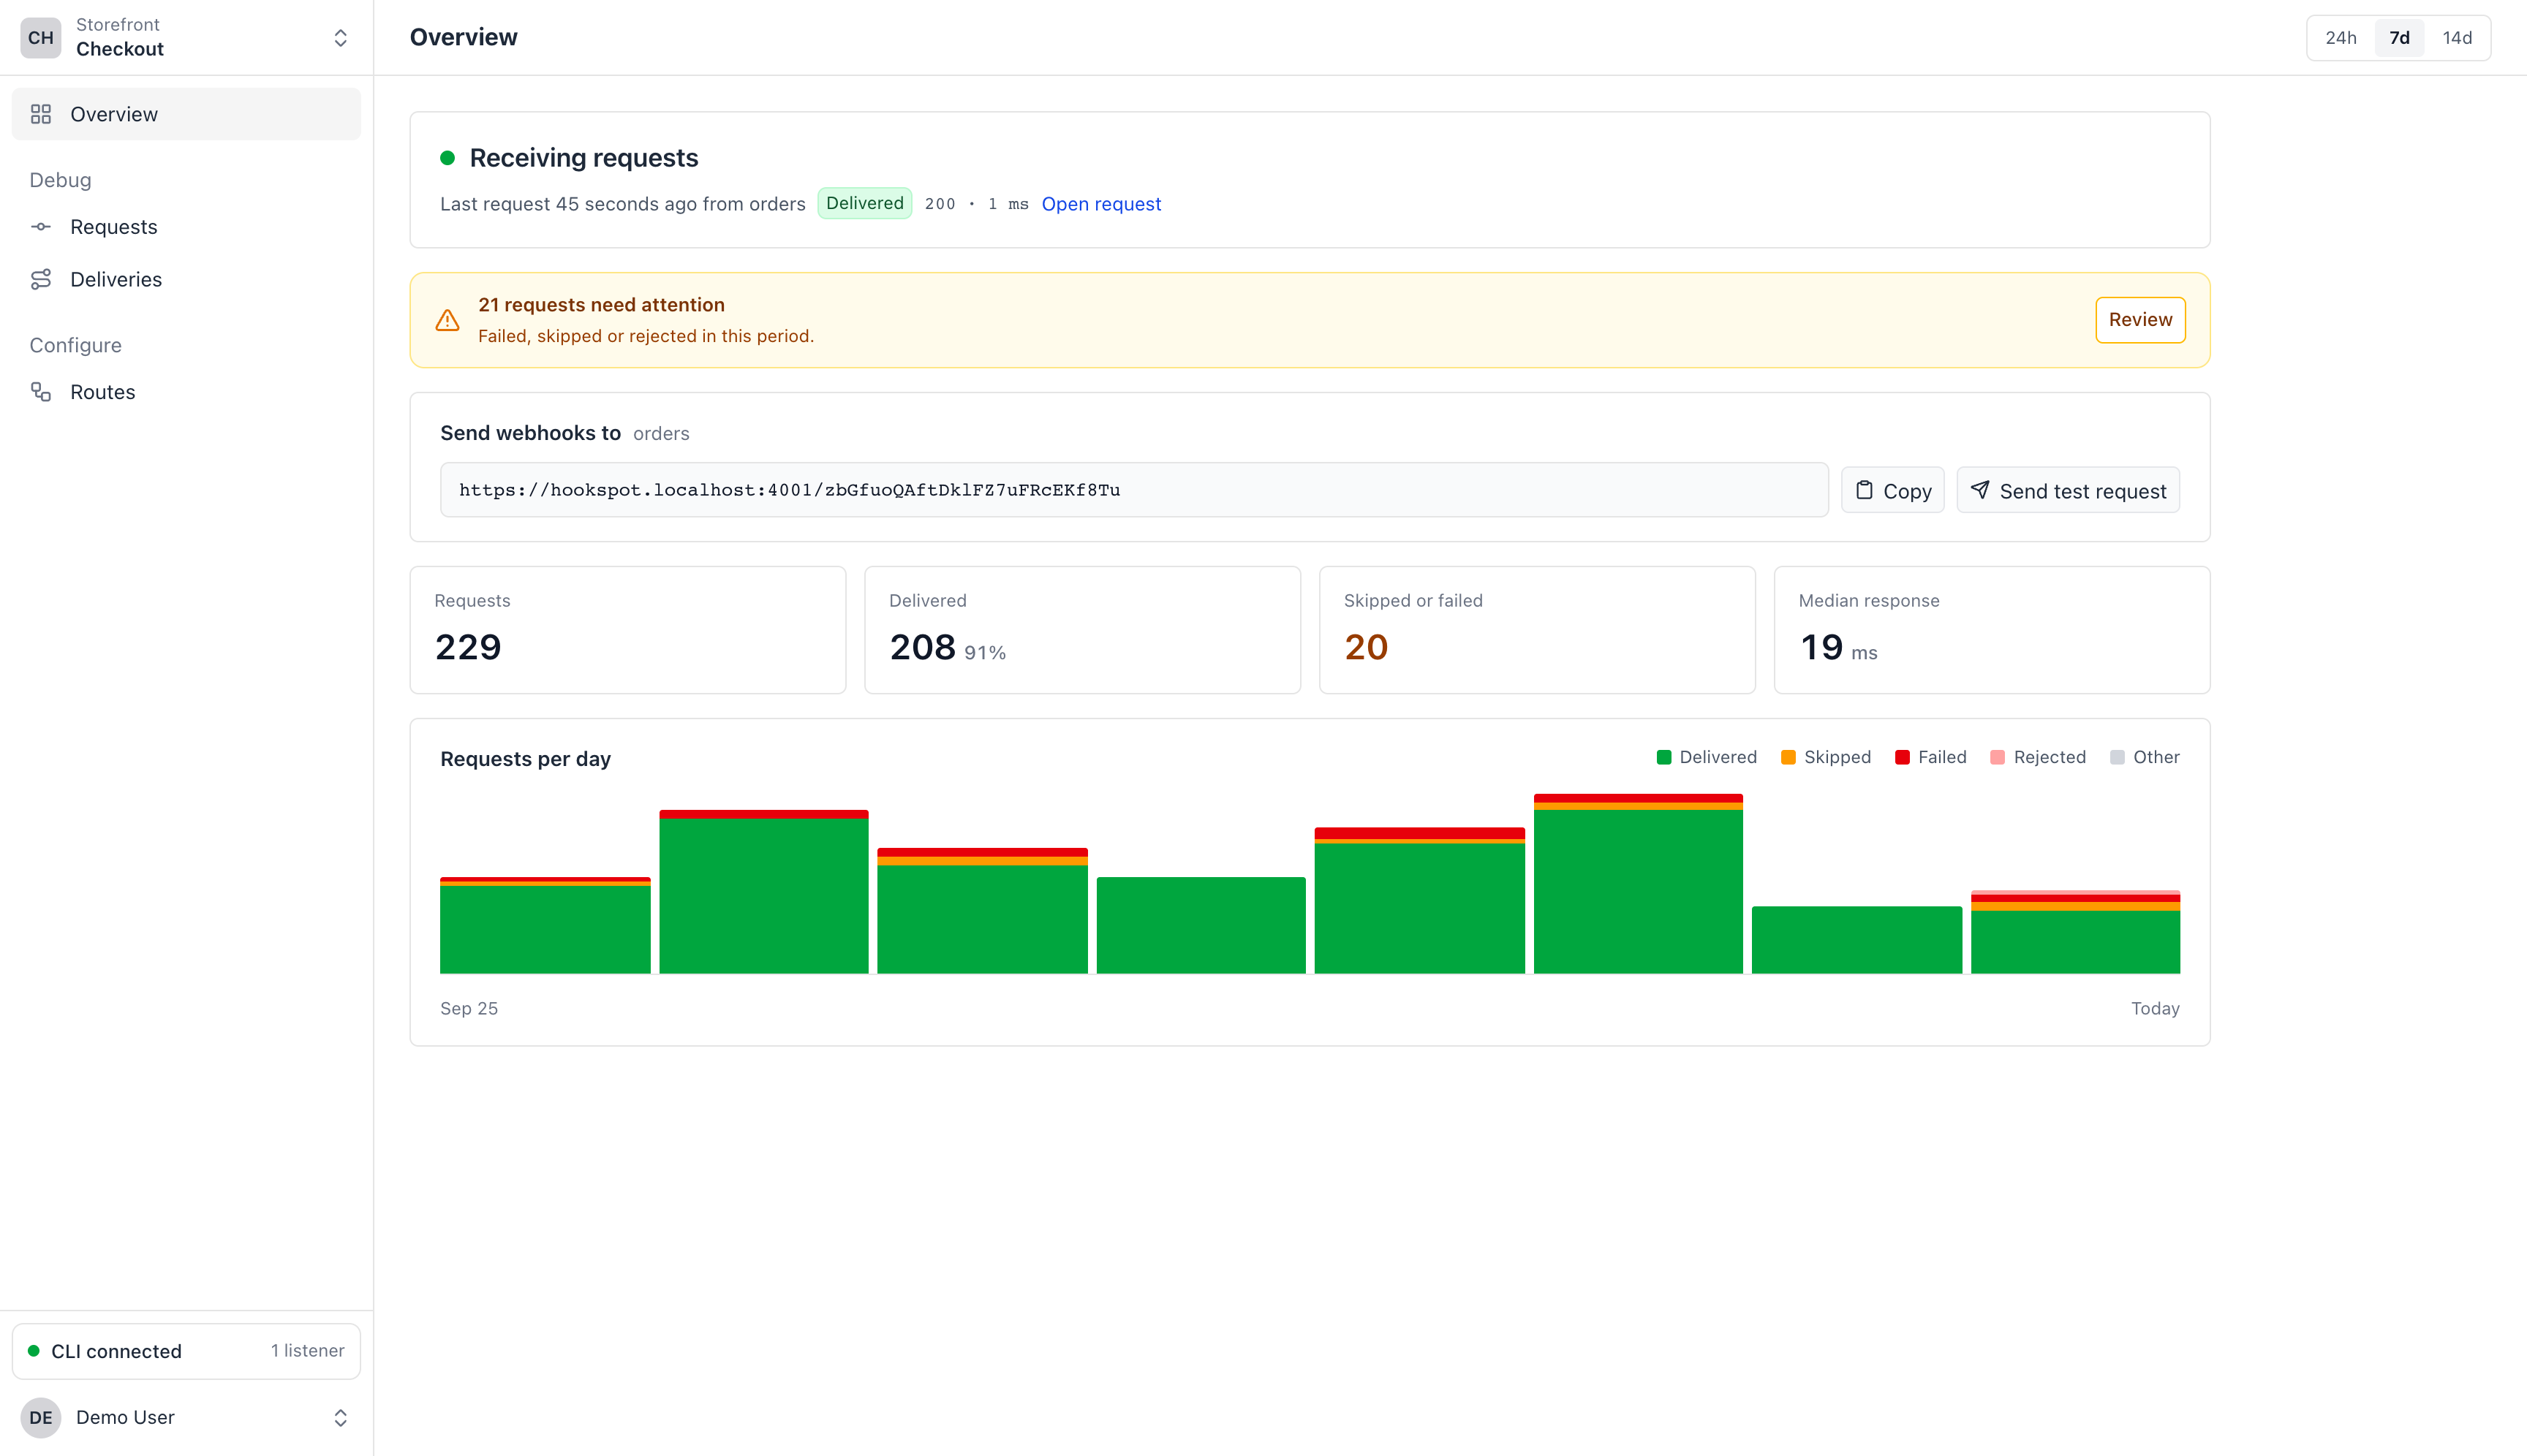Image resolution: width=2527 pixels, height=1456 pixels.
Task: Click the 'Receiving requests' heading
Action: [583, 158]
